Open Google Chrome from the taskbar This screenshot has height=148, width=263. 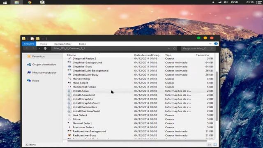[30, 2]
